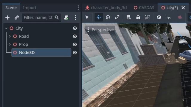Open Scene dock extra options menu
Image resolution: width=191 pixels, height=107 pixels.
click(x=76, y=18)
